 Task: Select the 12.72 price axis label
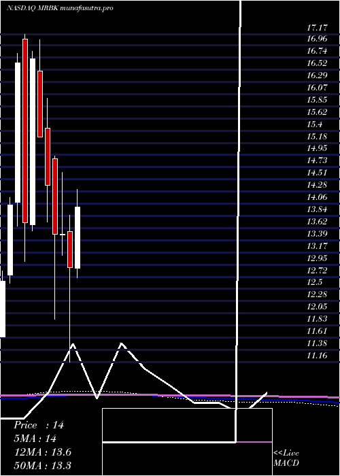[317, 270]
